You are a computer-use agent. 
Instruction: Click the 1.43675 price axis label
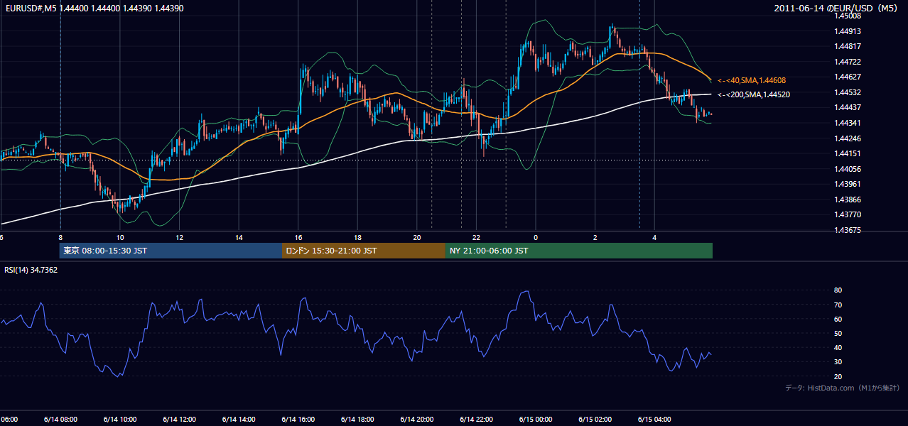(x=848, y=230)
